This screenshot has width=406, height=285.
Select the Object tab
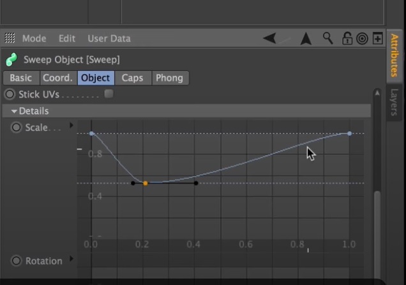[x=96, y=78]
